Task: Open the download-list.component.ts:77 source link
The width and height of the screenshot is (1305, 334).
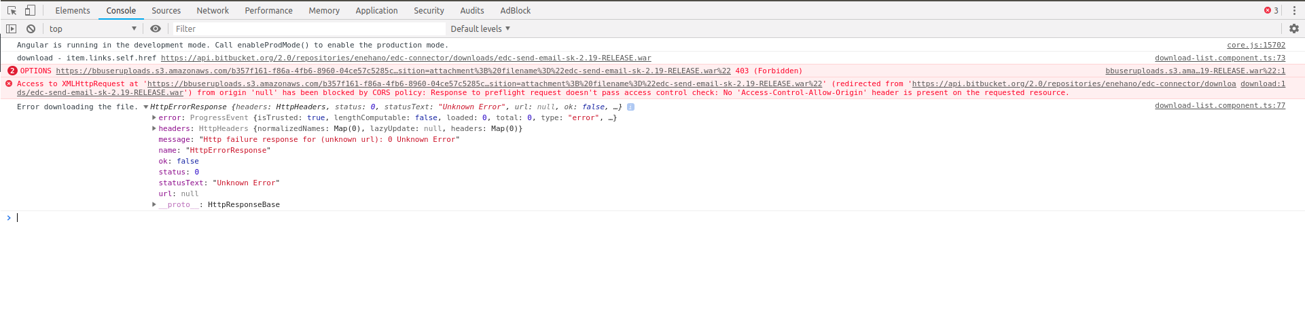Action: 1220,105
